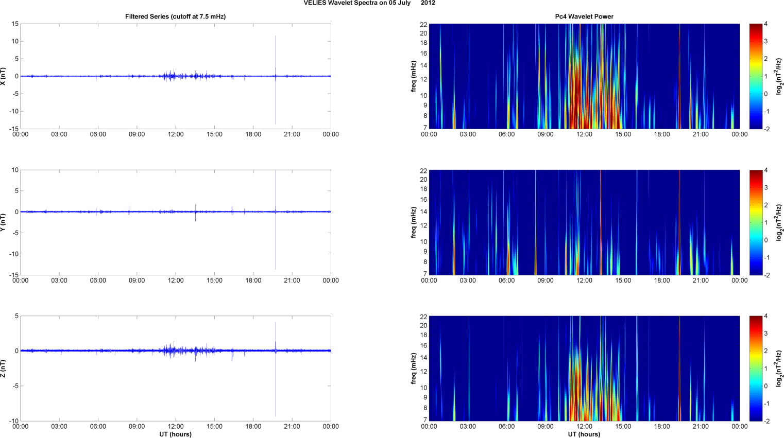Image resolution: width=784 pixels, height=438 pixels.
Task: Click the bottom spectrogram's colorbar
Action: click(755, 369)
